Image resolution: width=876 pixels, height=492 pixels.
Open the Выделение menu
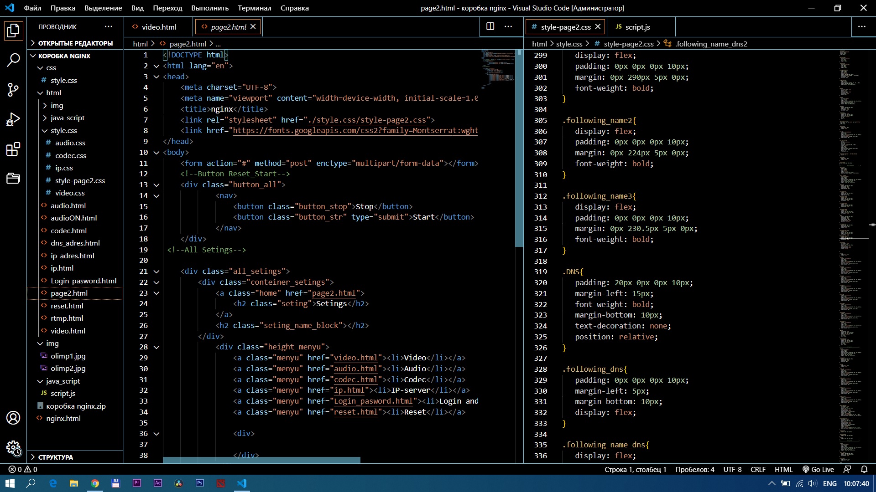pyautogui.click(x=103, y=8)
